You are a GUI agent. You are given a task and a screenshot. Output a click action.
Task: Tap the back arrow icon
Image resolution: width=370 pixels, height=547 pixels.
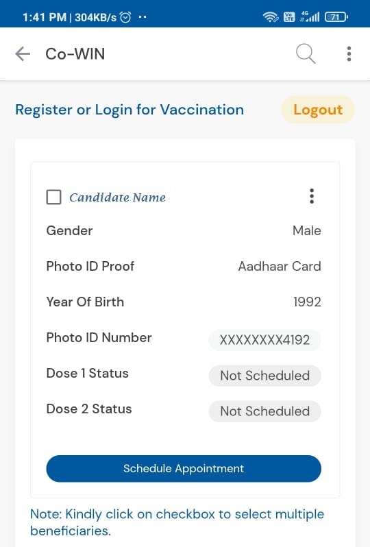point(23,54)
